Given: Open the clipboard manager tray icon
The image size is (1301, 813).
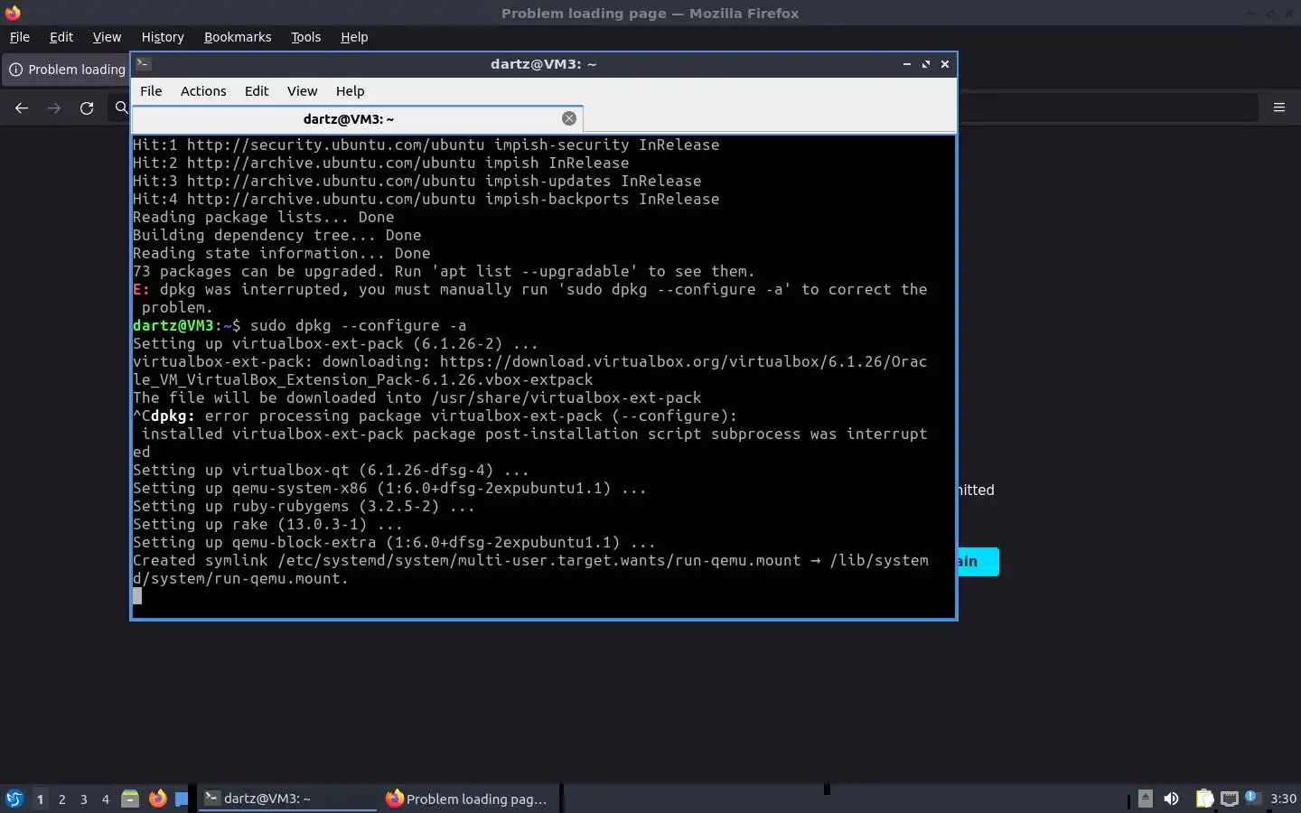Looking at the screenshot, I should 1204,799.
